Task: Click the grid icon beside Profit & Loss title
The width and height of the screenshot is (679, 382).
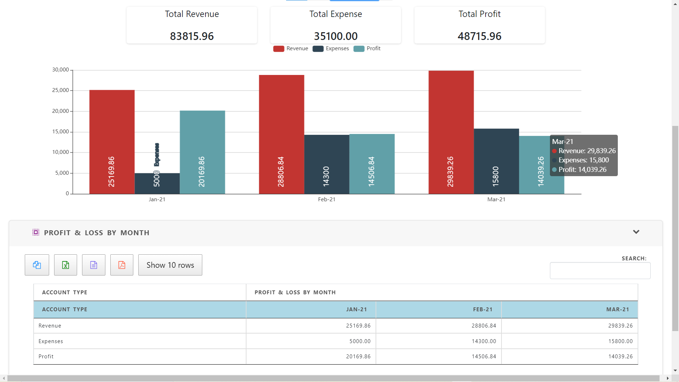Action: point(36,232)
